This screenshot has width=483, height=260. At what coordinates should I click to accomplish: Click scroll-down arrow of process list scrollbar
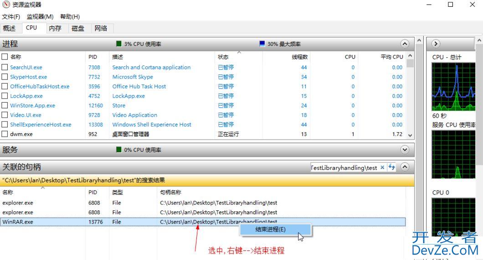tap(410, 135)
